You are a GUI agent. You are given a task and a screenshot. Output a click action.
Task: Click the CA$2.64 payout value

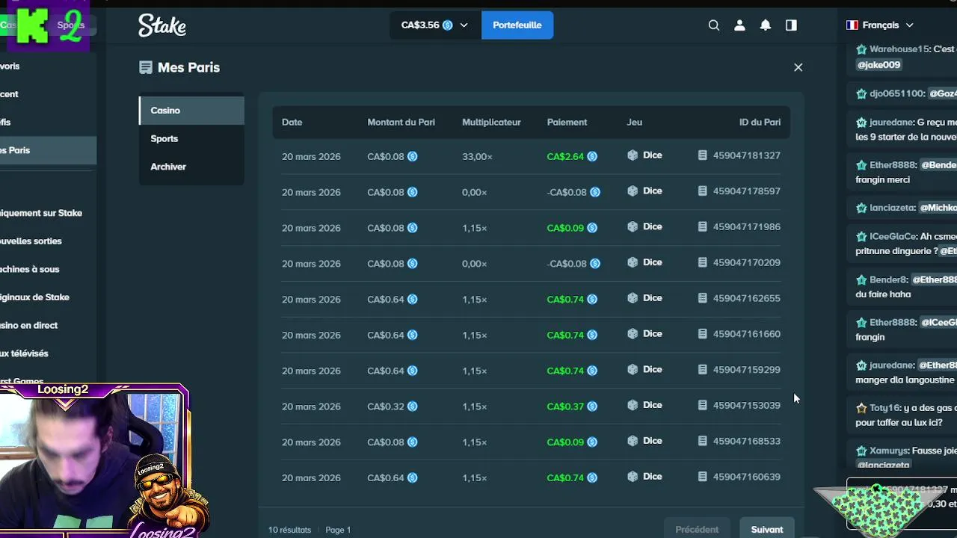click(x=565, y=157)
